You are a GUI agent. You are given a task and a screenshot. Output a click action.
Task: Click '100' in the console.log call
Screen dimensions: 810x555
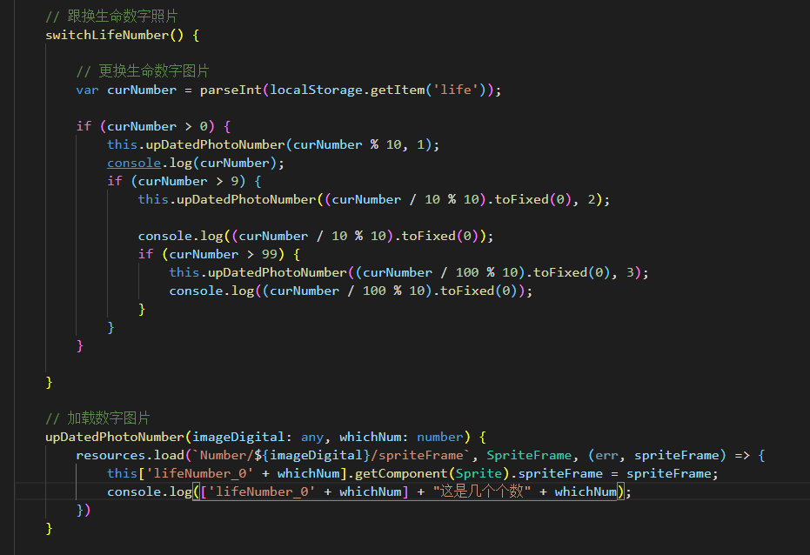tap(374, 291)
